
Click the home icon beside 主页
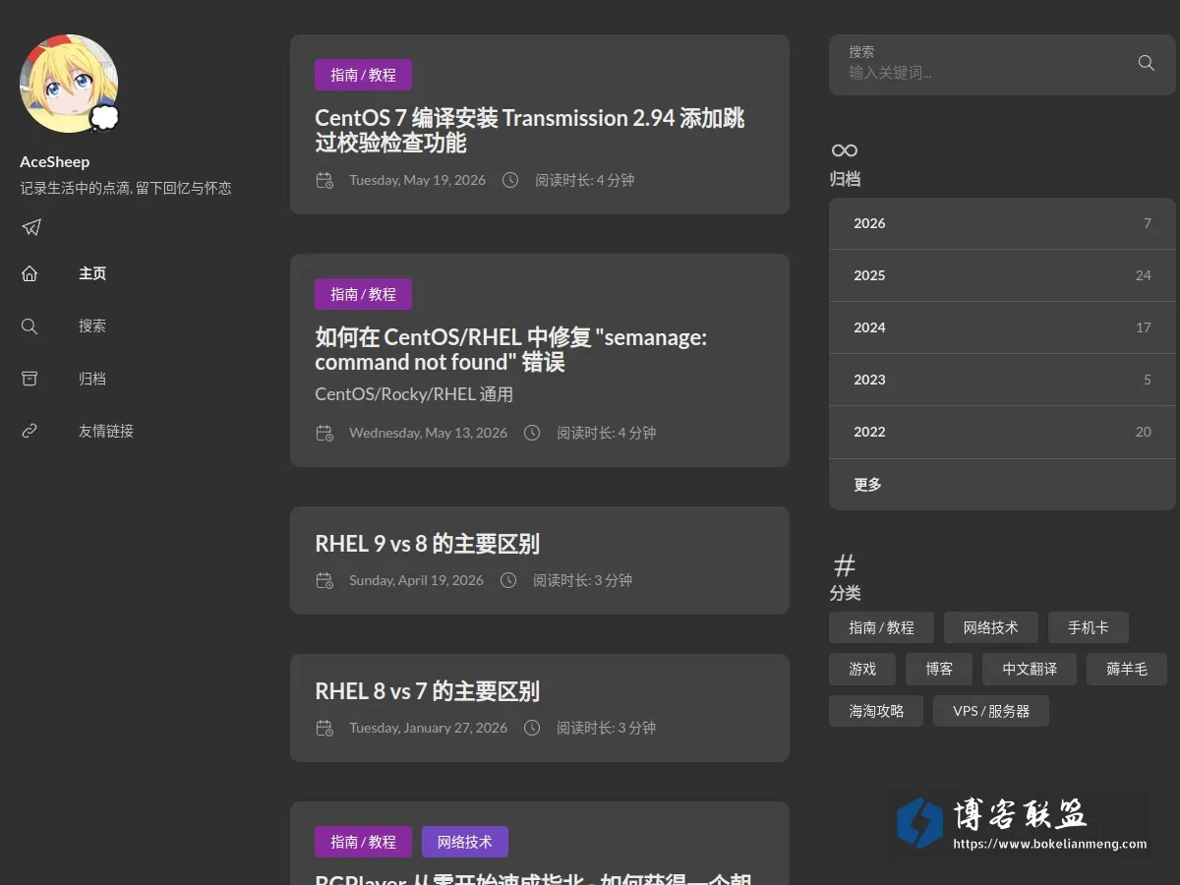point(29,273)
